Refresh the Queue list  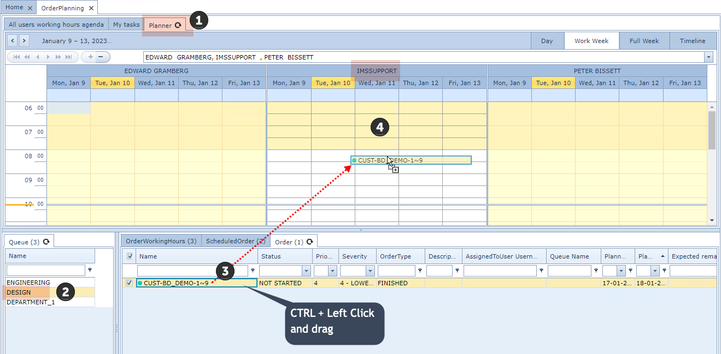(46, 242)
